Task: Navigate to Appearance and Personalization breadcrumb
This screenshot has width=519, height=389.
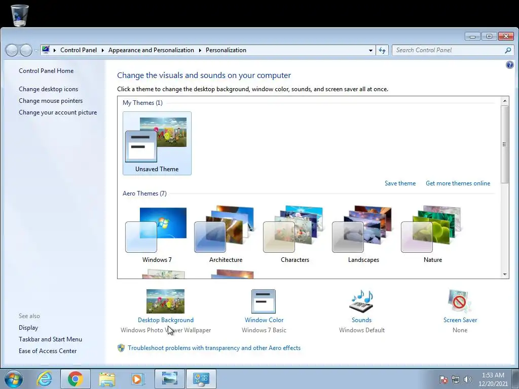Action: [151, 50]
